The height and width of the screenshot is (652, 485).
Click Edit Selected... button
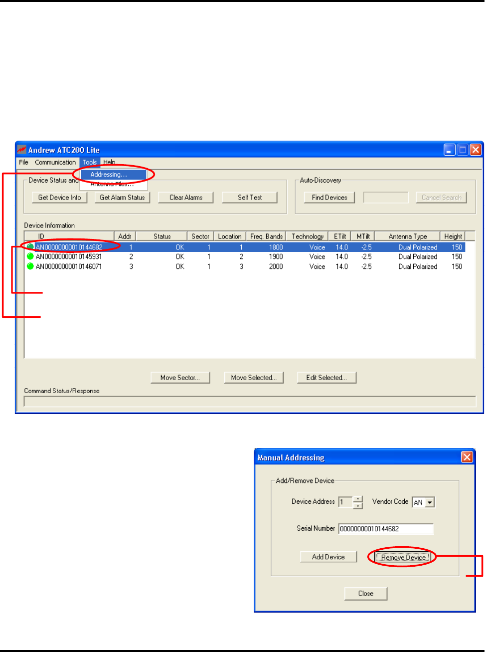(x=326, y=378)
